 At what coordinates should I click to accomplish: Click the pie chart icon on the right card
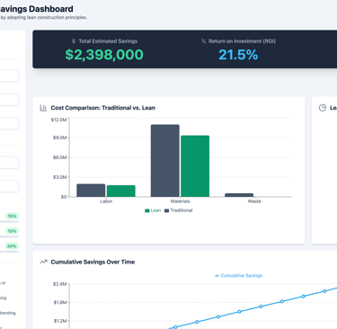[323, 108]
